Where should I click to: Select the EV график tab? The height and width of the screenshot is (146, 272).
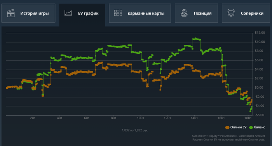(82, 15)
